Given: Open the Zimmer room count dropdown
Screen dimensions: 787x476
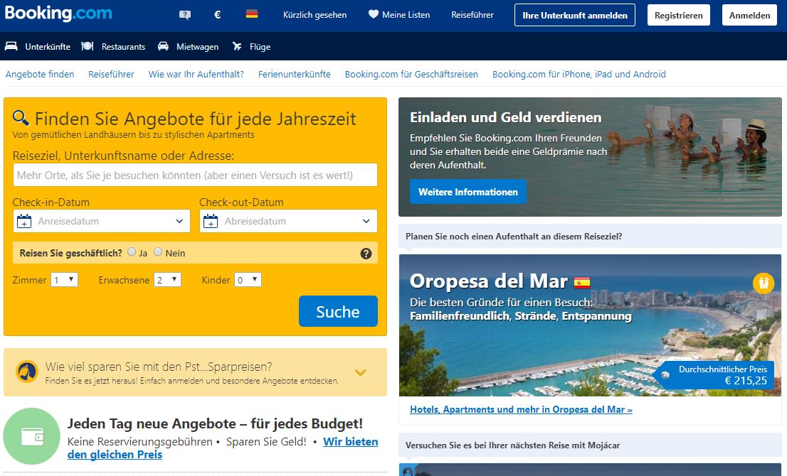Looking at the screenshot, I should (x=64, y=280).
